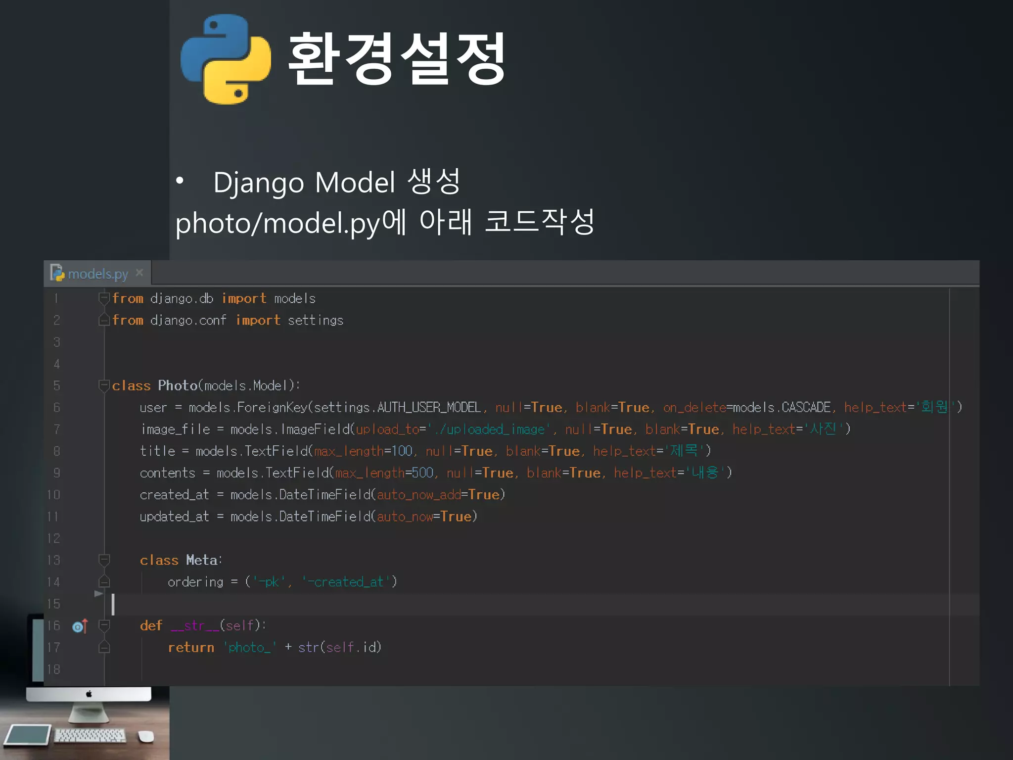Click 'Photo' class name on line 5
The image size is (1013, 760).
(178, 385)
